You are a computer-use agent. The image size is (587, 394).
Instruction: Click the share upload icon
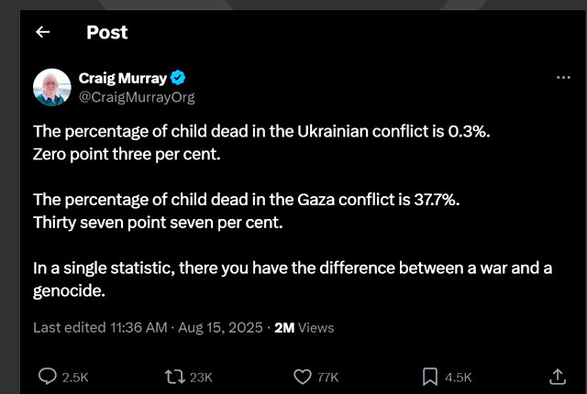tap(557, 376)
